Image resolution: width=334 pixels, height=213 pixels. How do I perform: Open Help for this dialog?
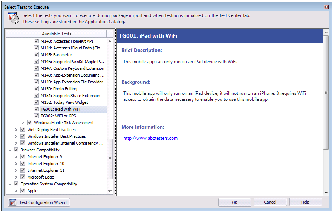pyautogui.click(x=305, y=202)
